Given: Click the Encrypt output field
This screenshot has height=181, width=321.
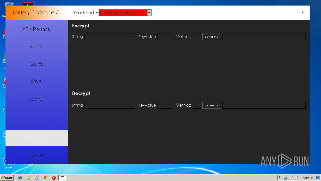Looking at the screenshot, I should pyautogui.click(x=264, y=37).
